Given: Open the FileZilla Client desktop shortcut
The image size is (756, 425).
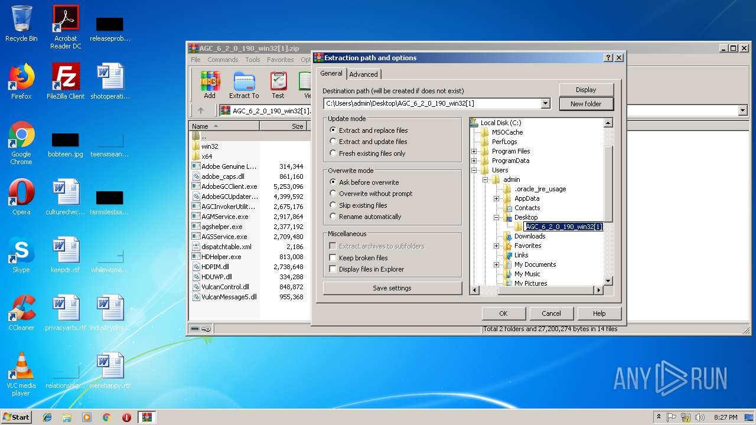Looking at the screenshot, I should [66, 81].
